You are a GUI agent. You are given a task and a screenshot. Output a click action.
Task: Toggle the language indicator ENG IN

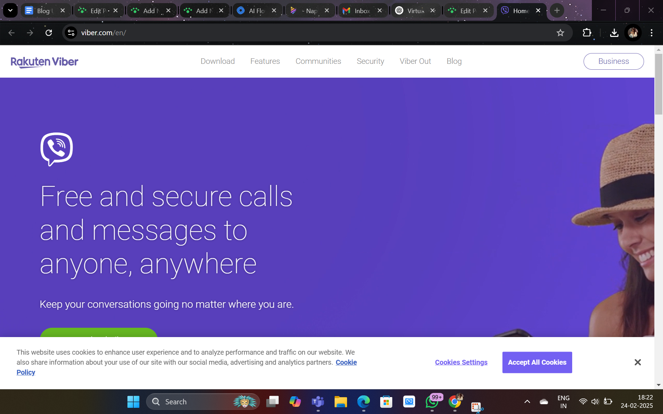[x=565, y=402]
